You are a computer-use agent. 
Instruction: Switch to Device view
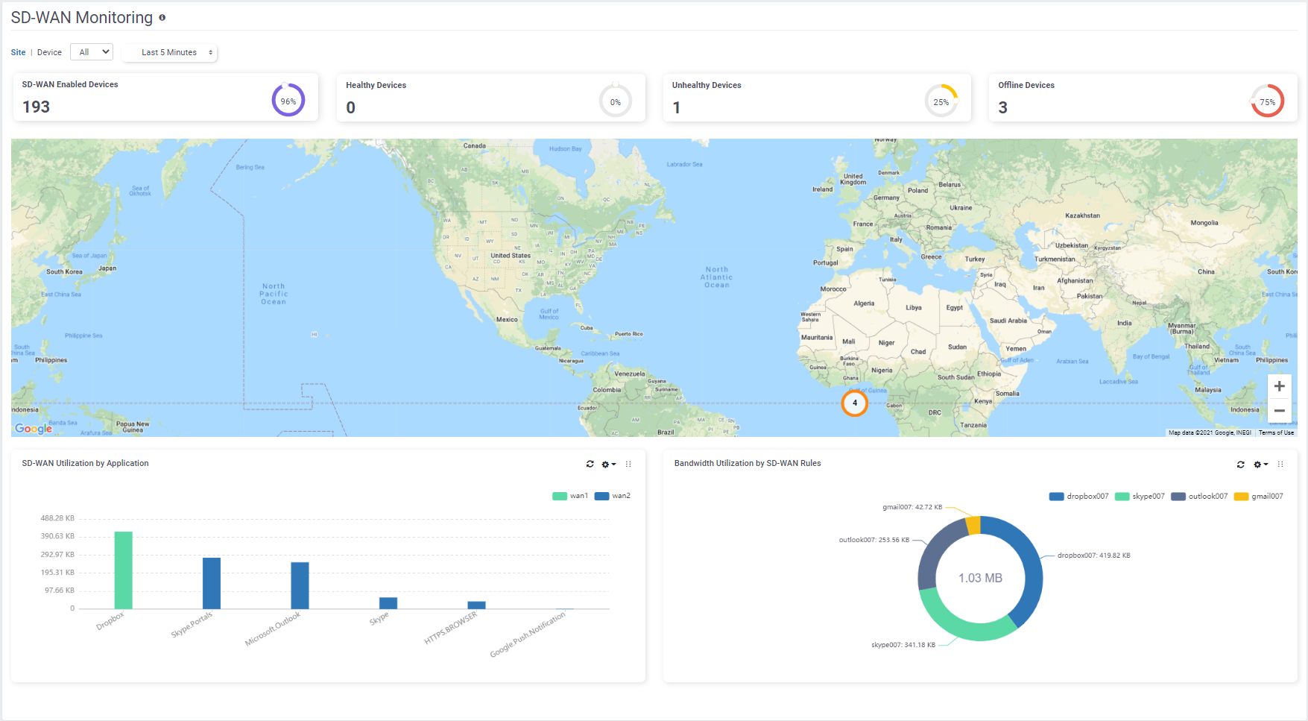coord(49,52)
